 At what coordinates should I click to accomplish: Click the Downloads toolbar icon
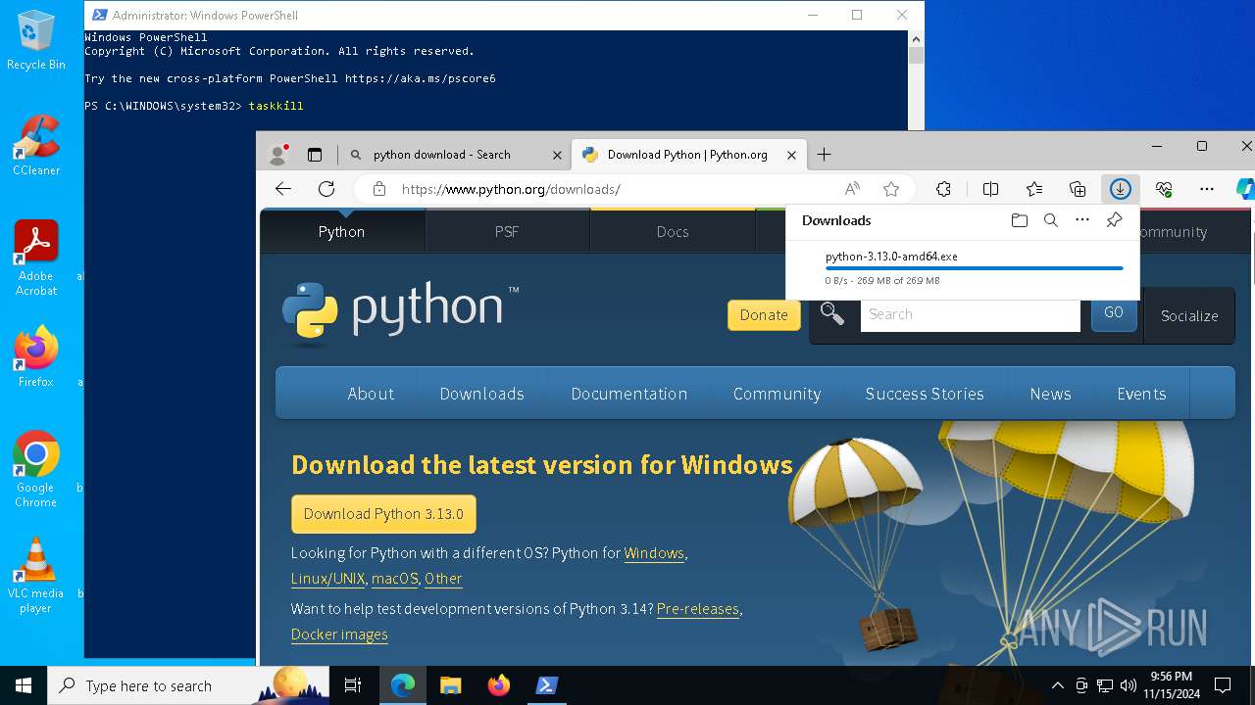coord(1120,189)
